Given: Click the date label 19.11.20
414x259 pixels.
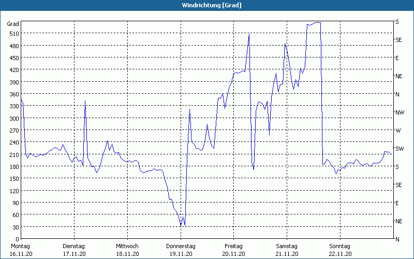Looking at the screenshot, I should pos(181,254).
